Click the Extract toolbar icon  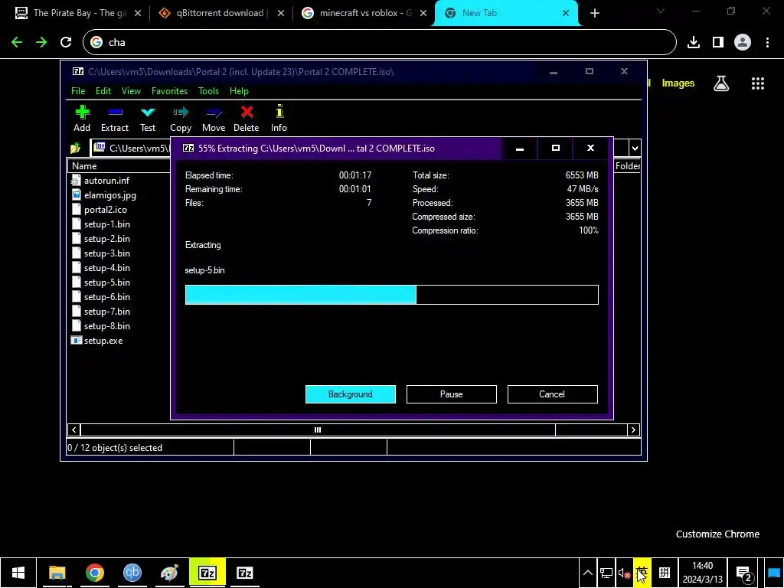[x=115, y=119]
